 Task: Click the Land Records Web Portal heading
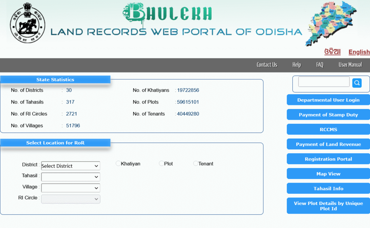point(176,32)
